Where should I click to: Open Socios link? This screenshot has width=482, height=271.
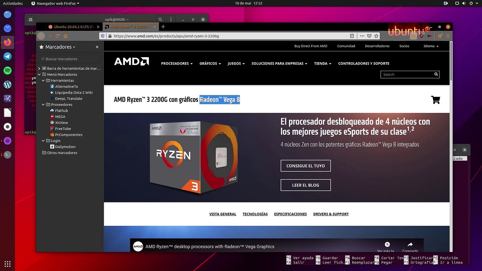404,46
